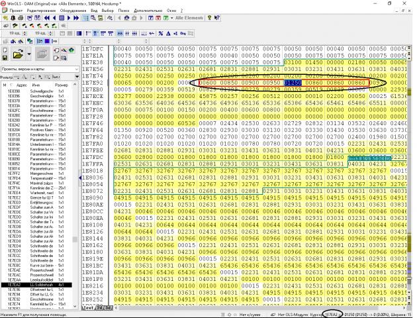Image resolution: width=417 pixels, height=318 pixels.
Task: Open the Оборудование menu
Action: point(73,11)
